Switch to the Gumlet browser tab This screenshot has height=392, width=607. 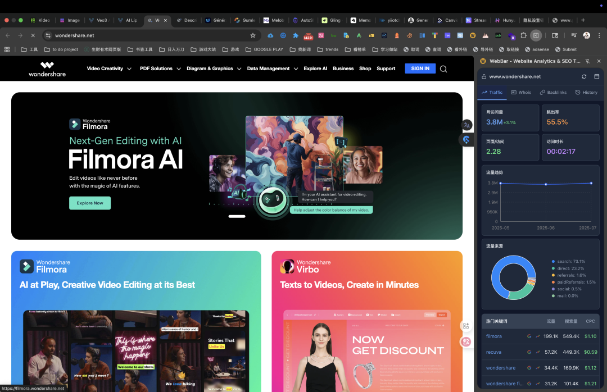click(x=244, y=20)
